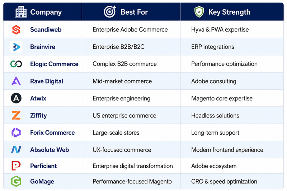Click the shield icon beside Key Strength
This screenshot has height=191, width=287.
coord(199,12)
